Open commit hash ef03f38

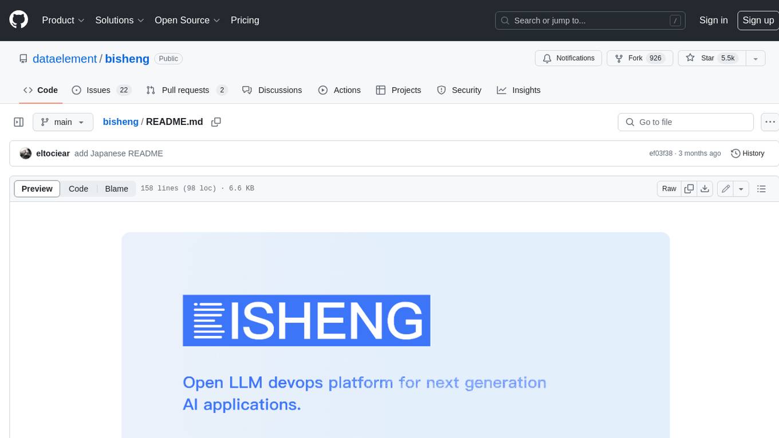click(x=660, y=154)
